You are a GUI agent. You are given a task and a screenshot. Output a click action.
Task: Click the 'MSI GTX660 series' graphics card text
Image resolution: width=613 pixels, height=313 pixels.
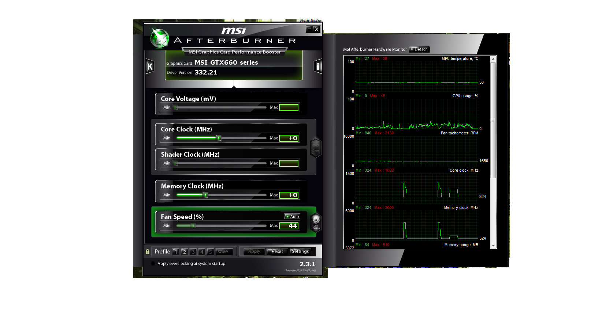click(226, 62)
